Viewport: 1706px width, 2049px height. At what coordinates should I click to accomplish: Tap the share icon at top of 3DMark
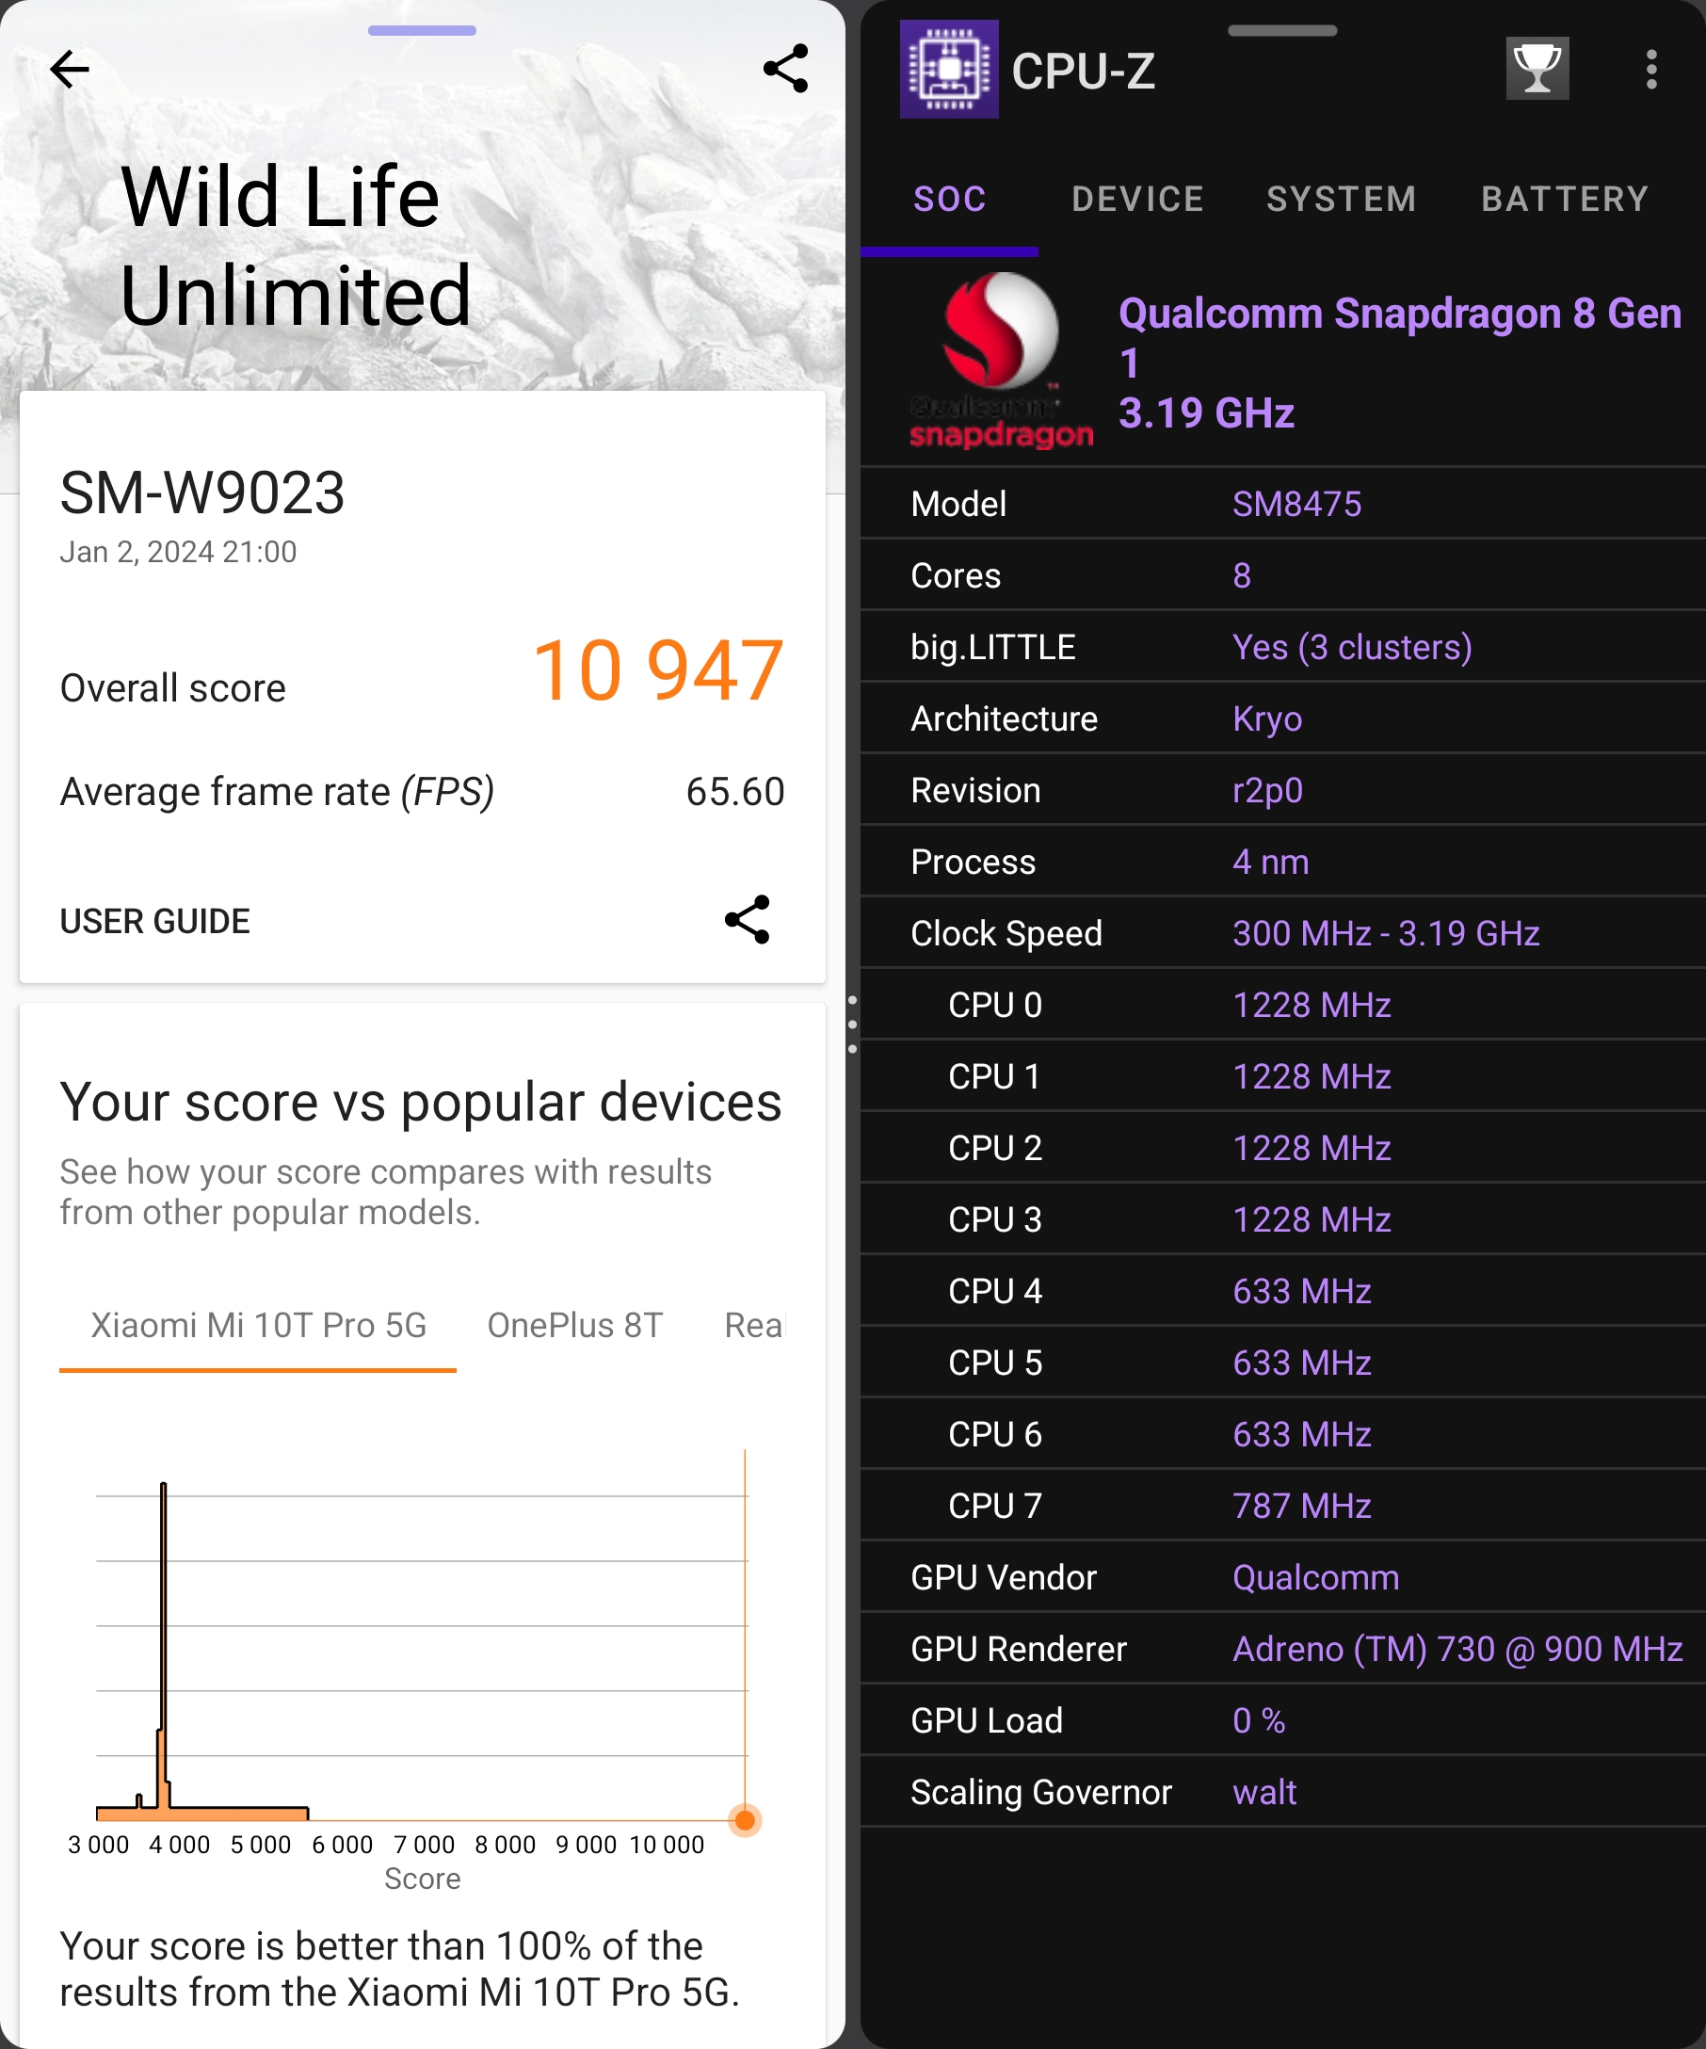point(785,69)
